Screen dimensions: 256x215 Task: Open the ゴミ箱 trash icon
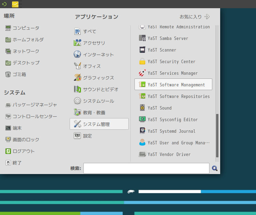pyautogui.click(x=8, y=74)
